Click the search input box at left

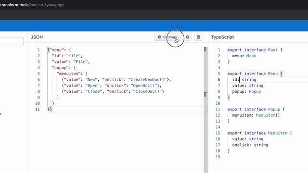click(x=12, y=42)
